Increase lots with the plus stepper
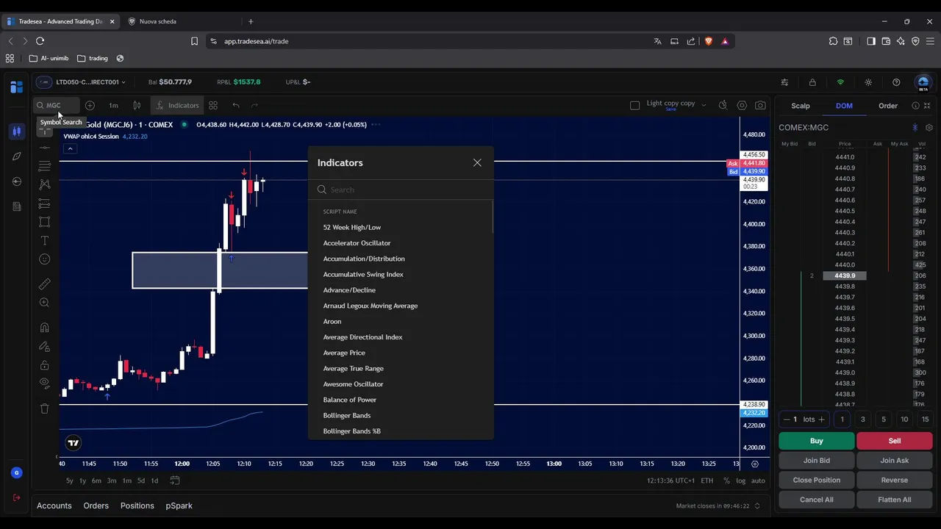This screenshot has height=529, width=941. click(x=821, y=420)
